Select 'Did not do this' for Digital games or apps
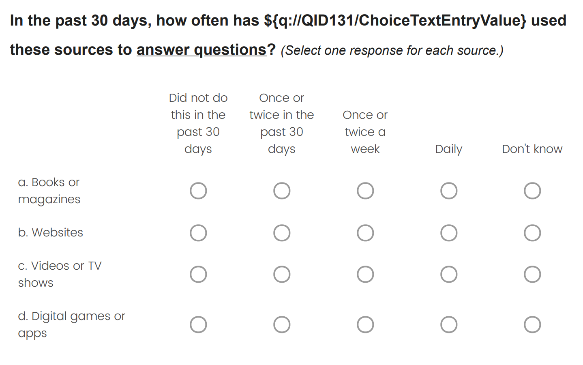The width and height of the screenshot is (583, 365). pos(198,324)
